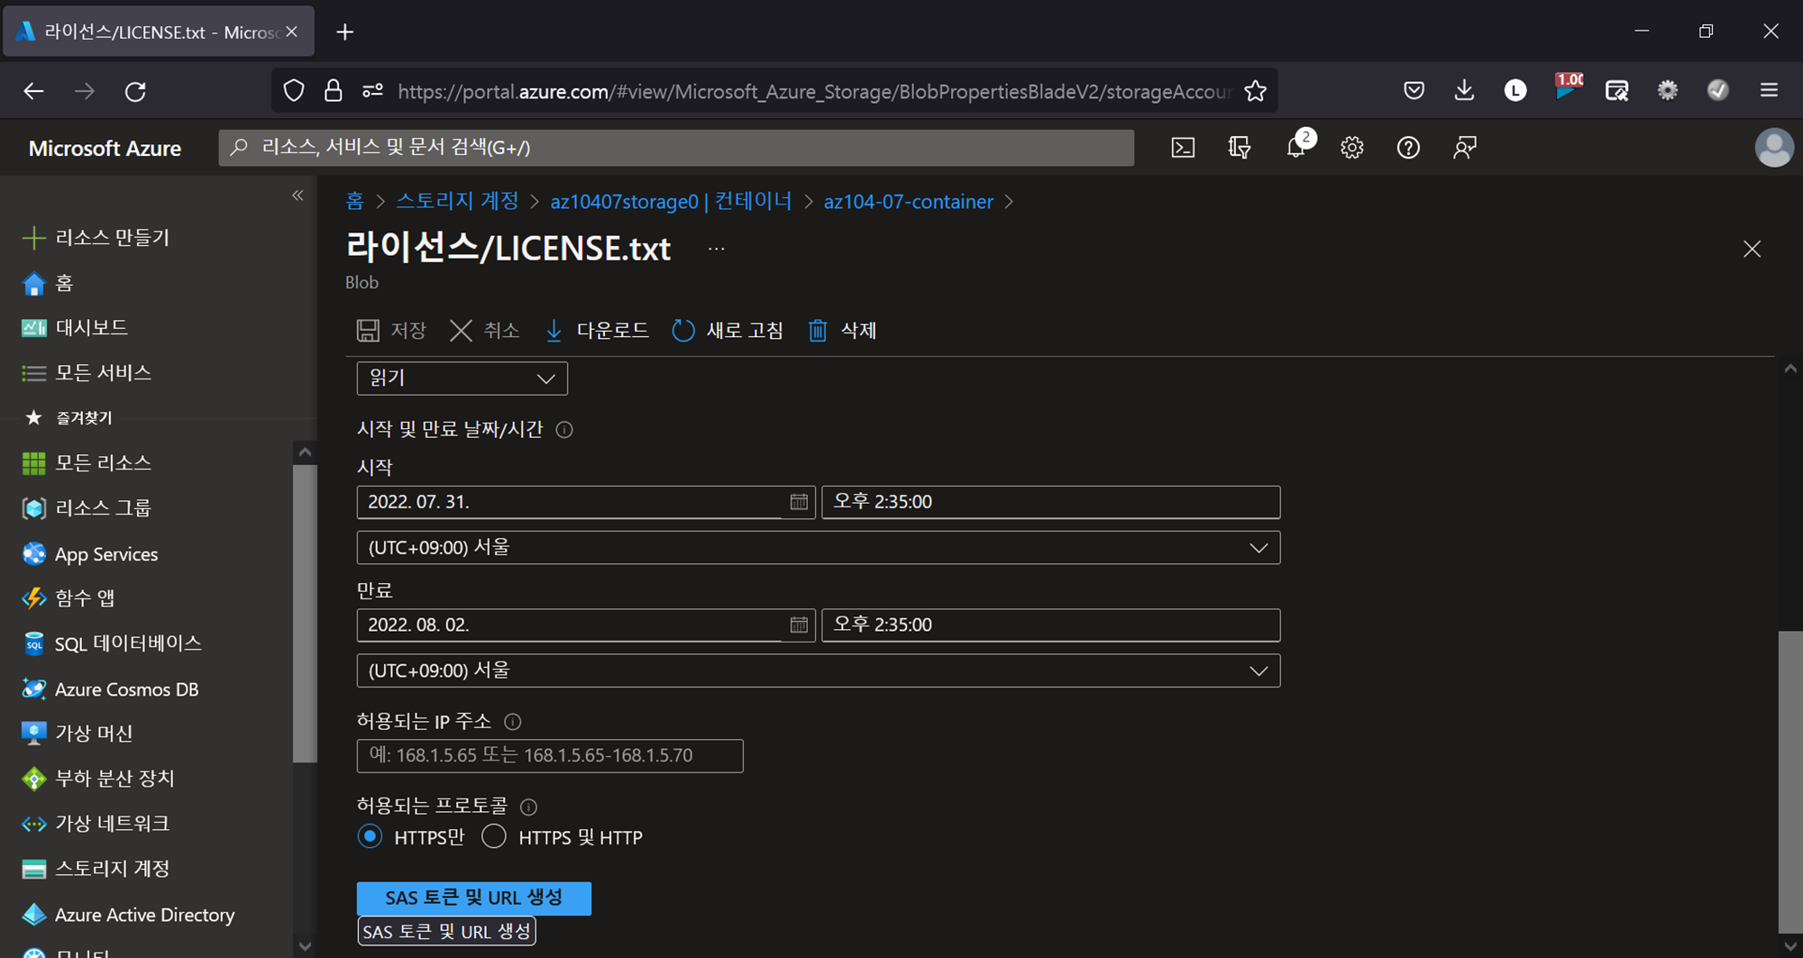Click the 취소 cancel toolbar button
1803x958 pixels.
pyautogui.click(x=485, y=331)
